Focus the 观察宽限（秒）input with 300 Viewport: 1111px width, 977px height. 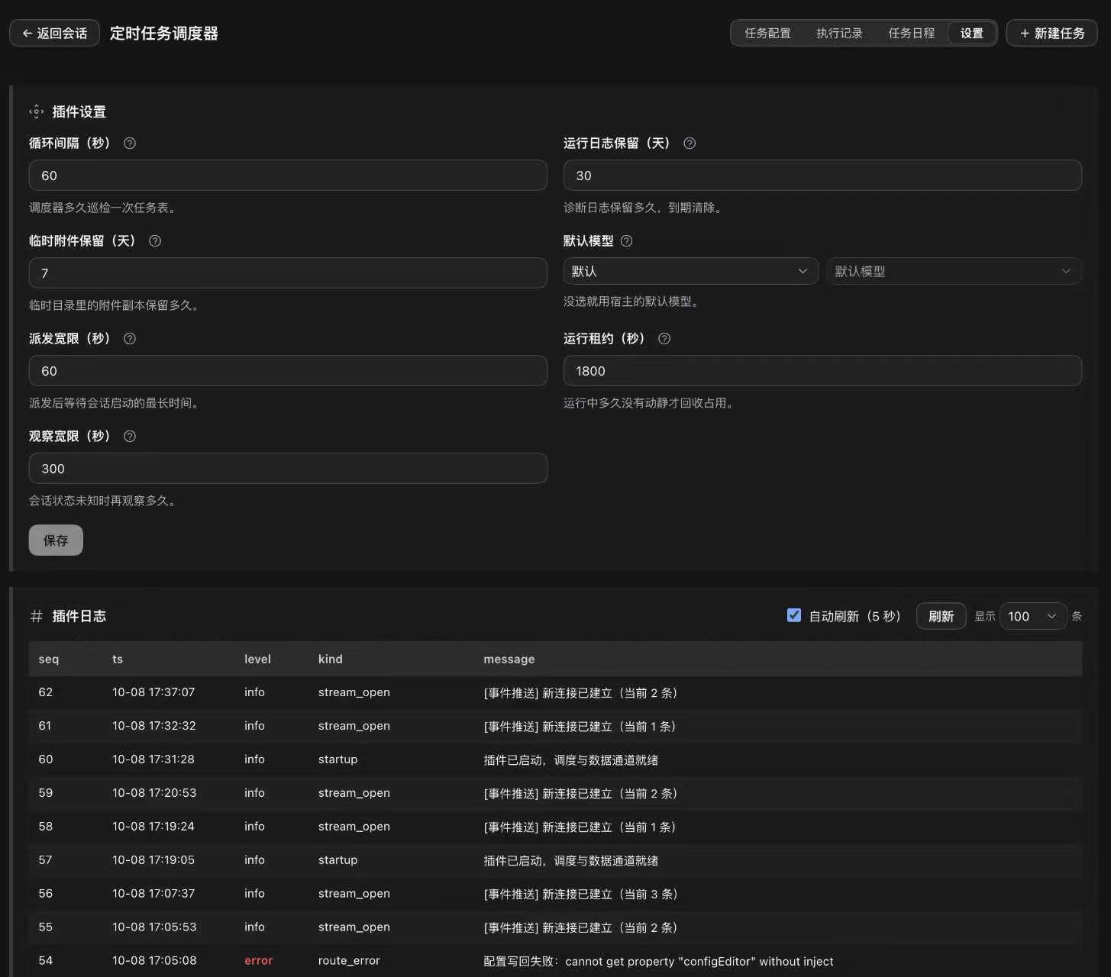(288, 469)
